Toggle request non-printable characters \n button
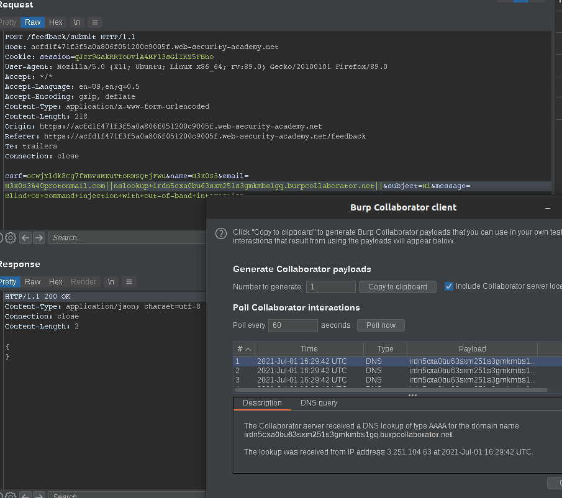This screenshot has width=562, height=498. coord(77,22)
